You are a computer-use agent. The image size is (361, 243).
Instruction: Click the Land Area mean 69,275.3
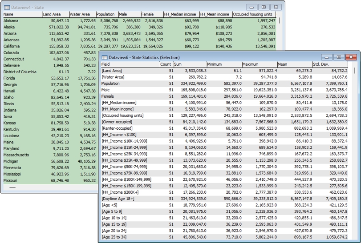[304, 71]
